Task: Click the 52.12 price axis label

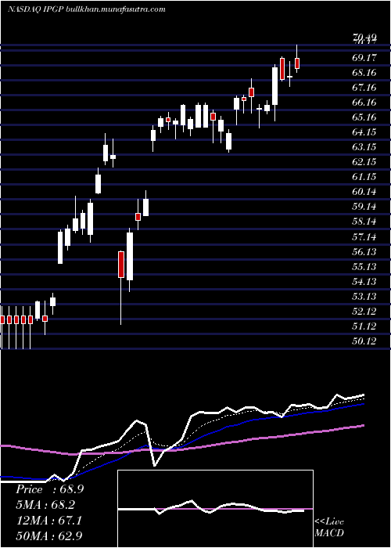Action: (364, 312)
